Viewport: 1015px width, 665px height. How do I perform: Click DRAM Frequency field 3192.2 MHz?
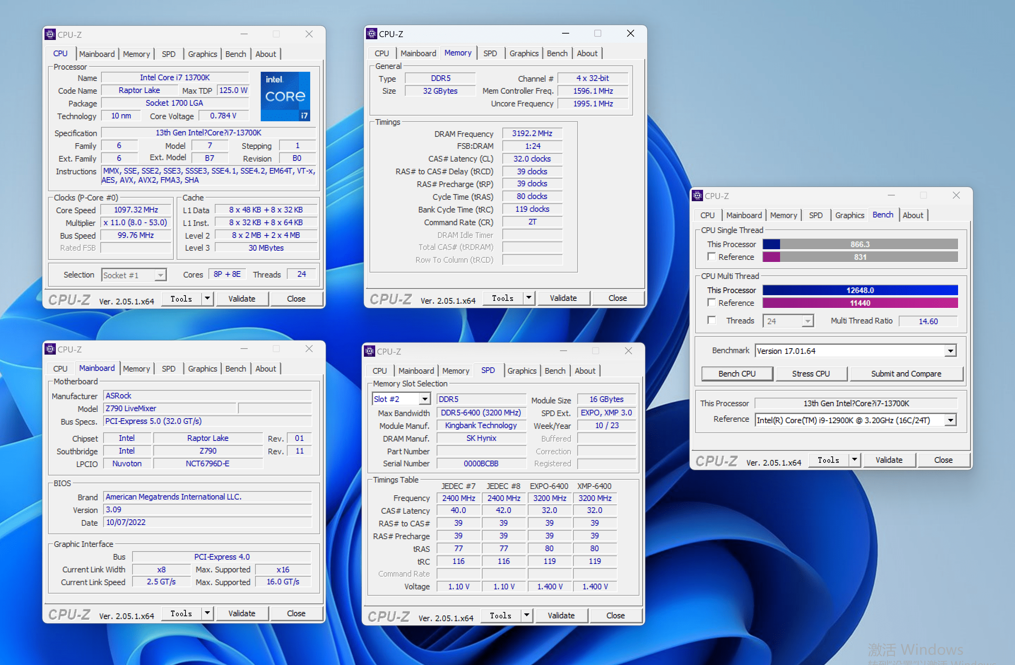coord(532,133)
